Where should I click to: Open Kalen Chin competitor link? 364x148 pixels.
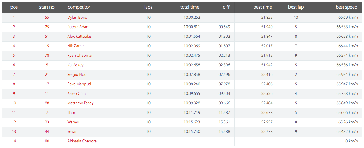[x=77, y=93]
